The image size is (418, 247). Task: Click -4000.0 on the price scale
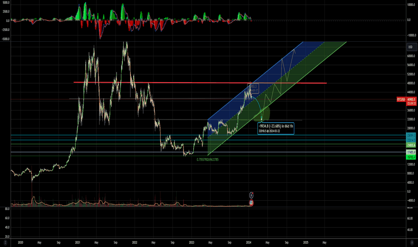411,201
